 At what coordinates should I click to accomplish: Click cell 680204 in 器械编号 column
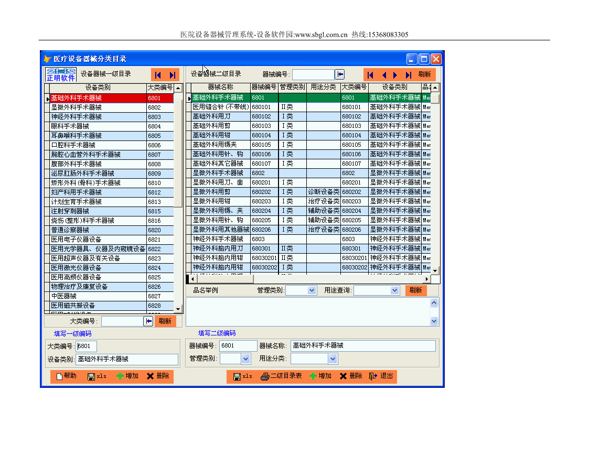pos(264,211)
